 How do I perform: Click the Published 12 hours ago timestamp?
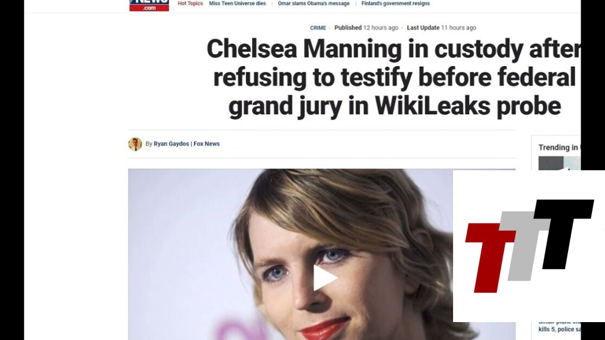[366, 28]
